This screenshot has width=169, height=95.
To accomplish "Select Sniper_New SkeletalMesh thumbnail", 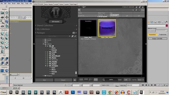I will 88,28.
